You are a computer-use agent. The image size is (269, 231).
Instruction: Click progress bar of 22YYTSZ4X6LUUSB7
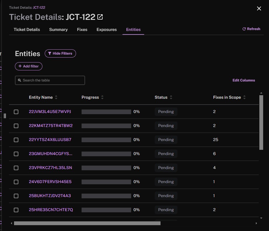(x=106, y=140)
